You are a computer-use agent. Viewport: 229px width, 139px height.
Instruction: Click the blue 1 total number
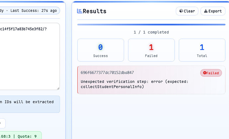coord(202,47)
